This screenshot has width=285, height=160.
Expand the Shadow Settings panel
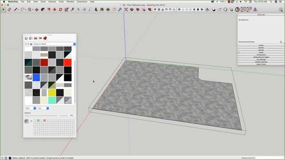coord(261,62)
